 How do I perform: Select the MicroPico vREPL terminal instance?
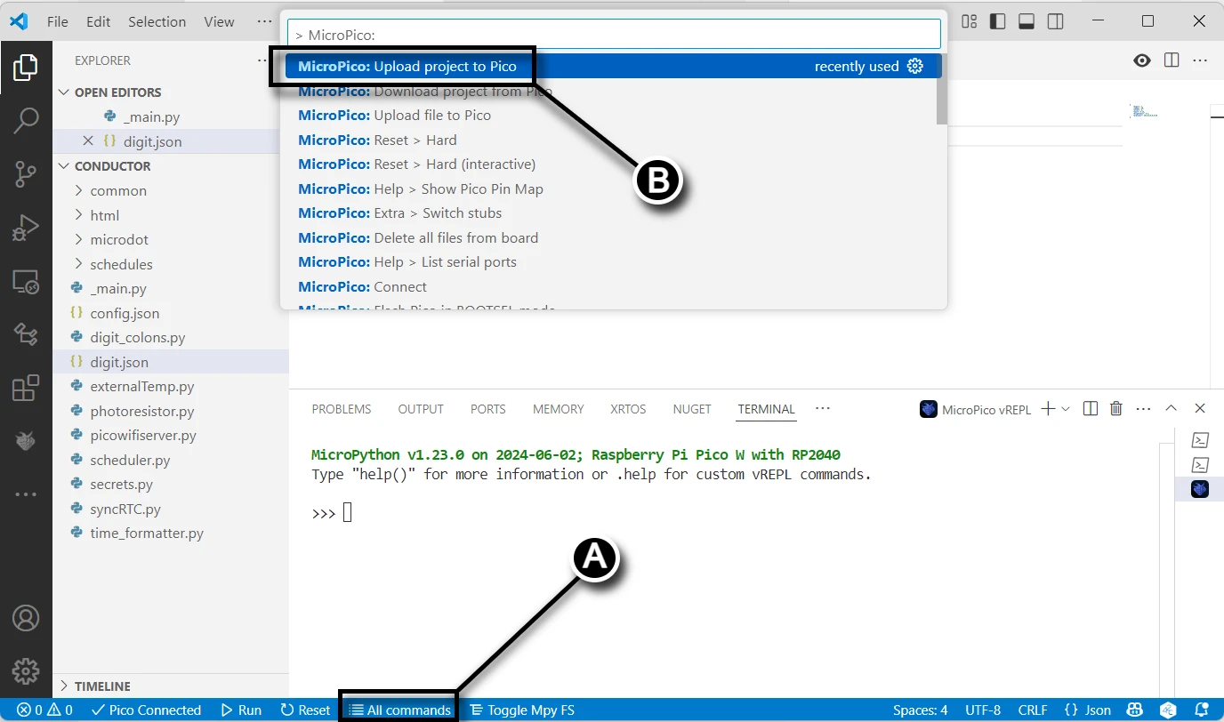pyautogui.click(x=1200, y=489)
